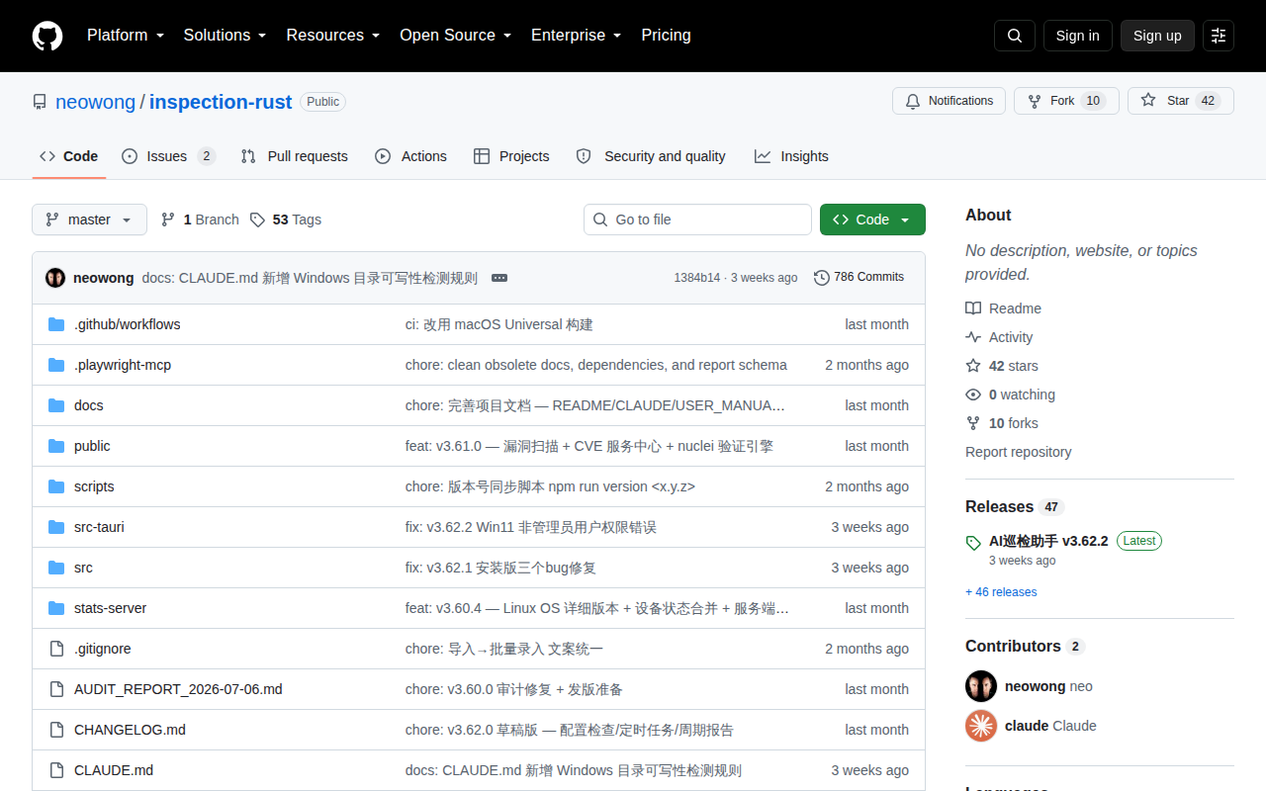Expand the Solutions menu
Viewport: 1266px width, 791px height.
tap(225, 36)
